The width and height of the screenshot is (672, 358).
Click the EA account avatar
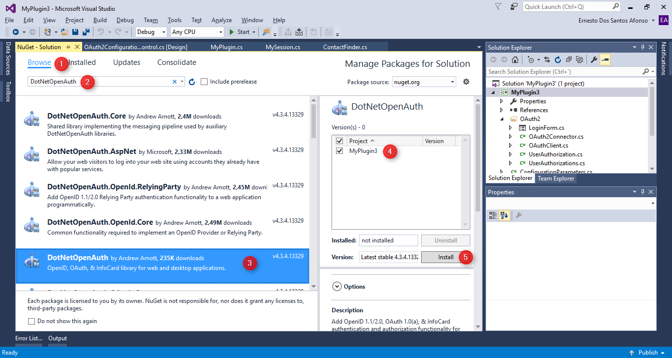coord(664,20)
